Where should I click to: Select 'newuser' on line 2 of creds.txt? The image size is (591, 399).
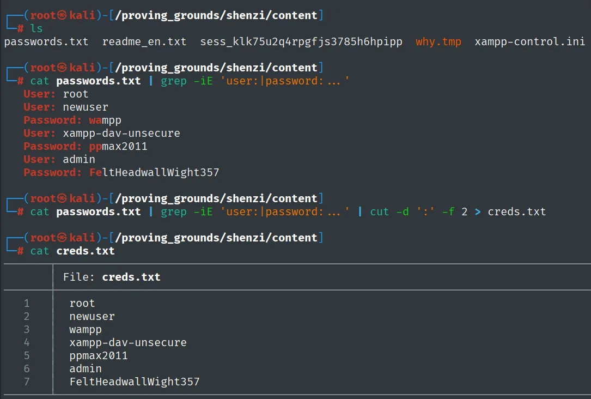[92, 316]
